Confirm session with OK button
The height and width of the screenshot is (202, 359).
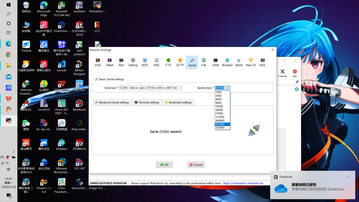(164, 165)
